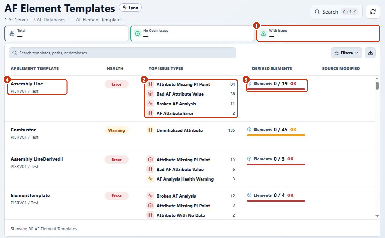Click Assembly LineDerived1's Attribute Missing PI Point icon
385x238 pixels.
point(150,160)
